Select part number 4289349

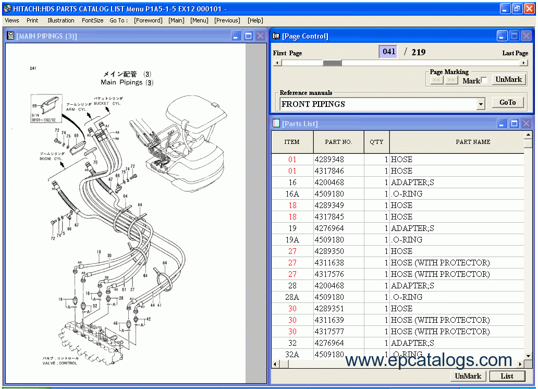coord(329,205)
